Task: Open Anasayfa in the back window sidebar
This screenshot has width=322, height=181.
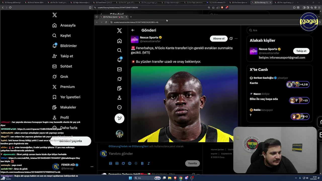Action: click(64, 25)
